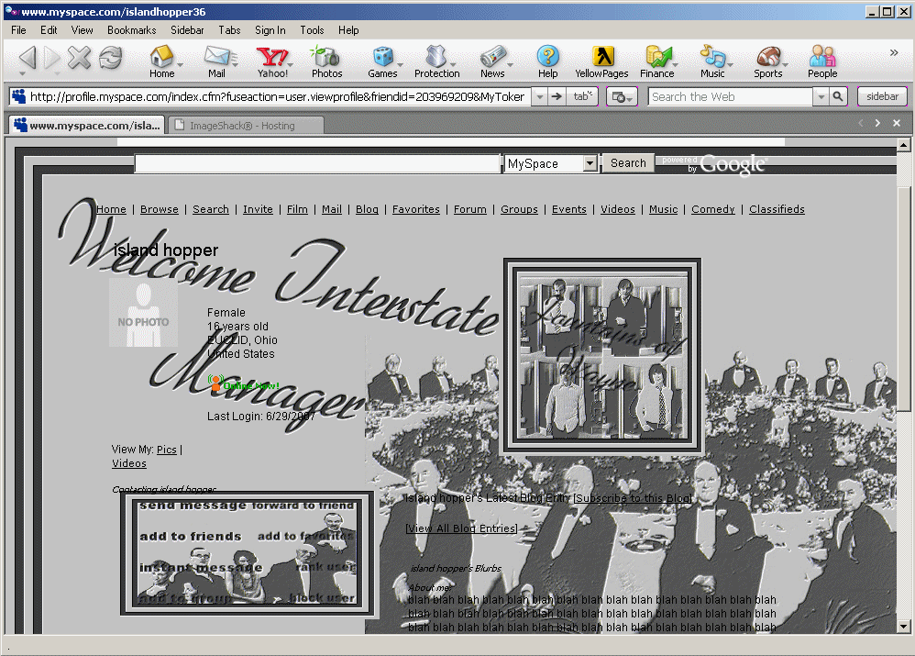Viewport: 915px width, 656px height.
Task: Open the Edit menu
Action: click(49, 30)
